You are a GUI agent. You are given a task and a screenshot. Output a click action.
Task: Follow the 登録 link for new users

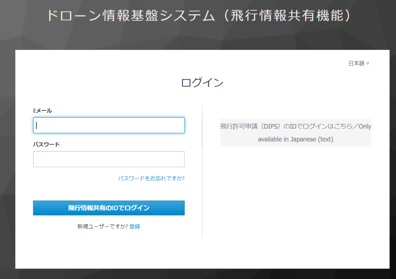tap(135, 226)
